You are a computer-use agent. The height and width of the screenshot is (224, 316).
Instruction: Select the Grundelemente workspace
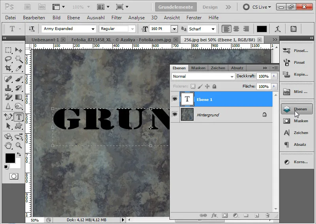pyautogui.click(x=176, y=7)
